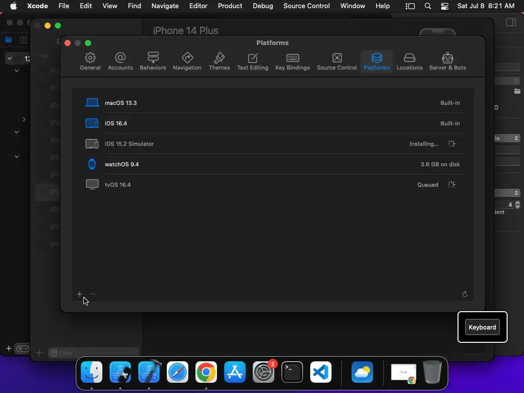
Task: Open the Trash in the Dock
Action: (432, 372)
